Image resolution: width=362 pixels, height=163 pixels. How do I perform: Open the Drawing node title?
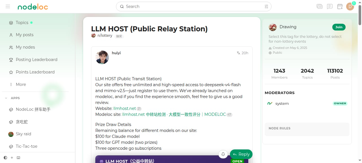288,27
